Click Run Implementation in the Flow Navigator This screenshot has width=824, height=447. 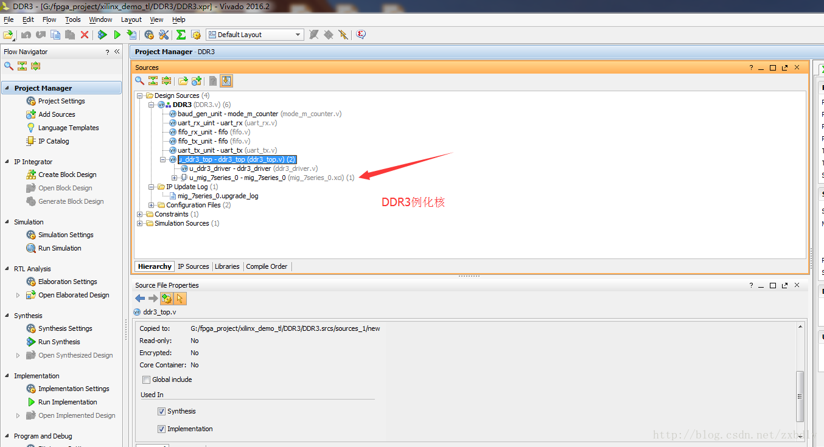pos(68,402)
